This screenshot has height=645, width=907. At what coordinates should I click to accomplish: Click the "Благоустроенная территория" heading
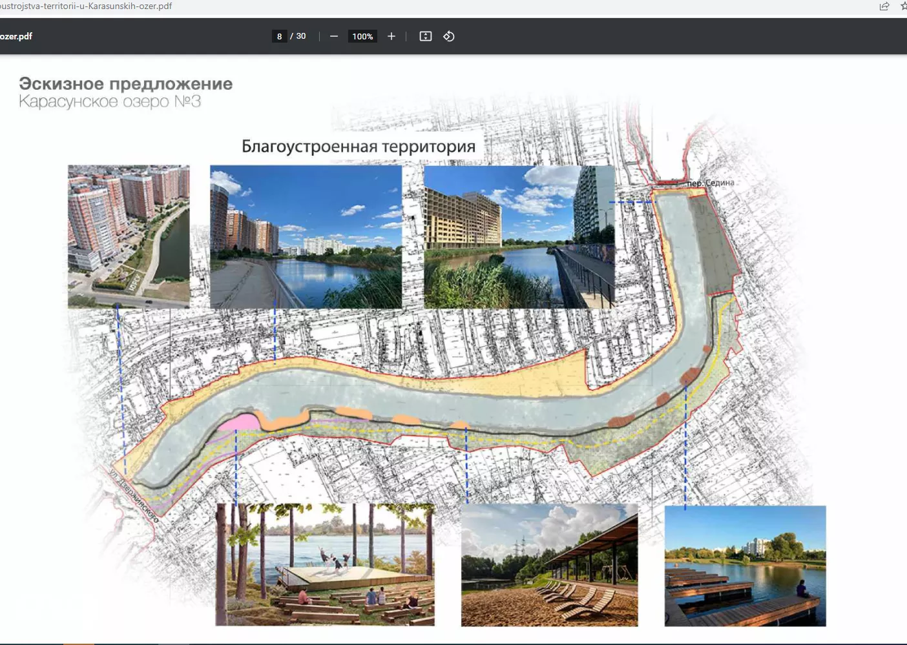point(359,147)
